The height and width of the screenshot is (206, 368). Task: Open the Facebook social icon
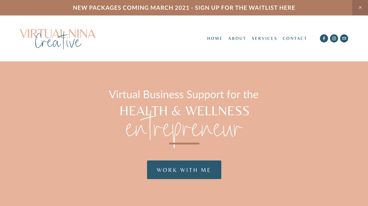[x=324, y=38]
